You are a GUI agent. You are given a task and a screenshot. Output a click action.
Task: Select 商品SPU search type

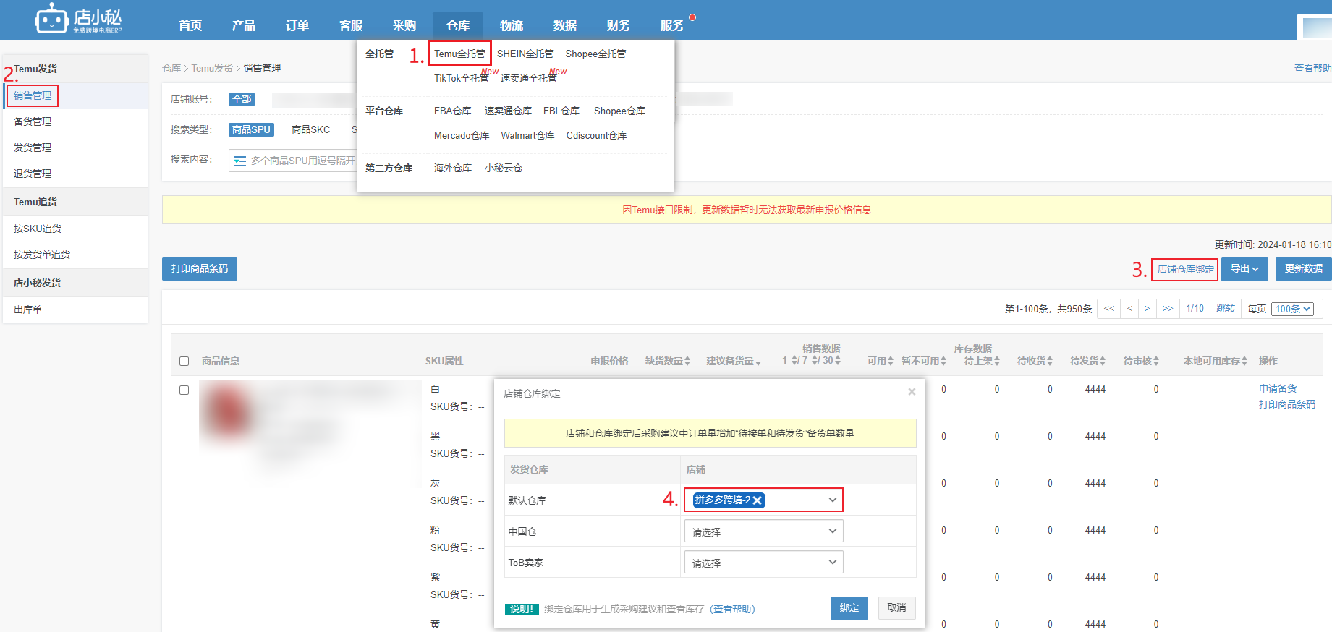(251, 129)
